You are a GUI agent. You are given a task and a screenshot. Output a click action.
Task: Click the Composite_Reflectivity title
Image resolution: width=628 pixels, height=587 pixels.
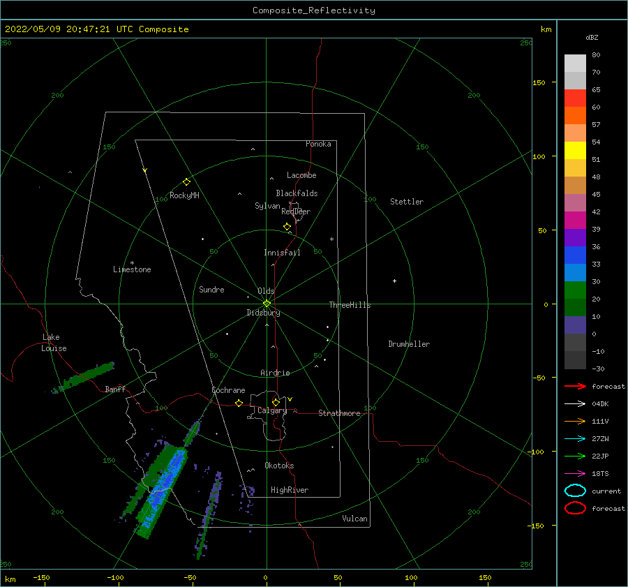[x=314, y=10]
